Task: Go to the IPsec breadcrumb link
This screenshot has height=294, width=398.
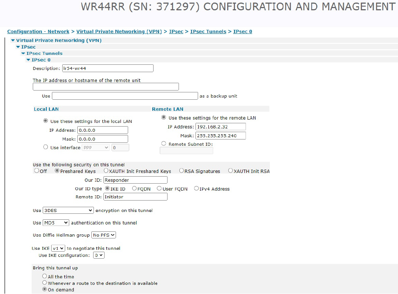Action: pyautogui.click(x=176, y=31)
